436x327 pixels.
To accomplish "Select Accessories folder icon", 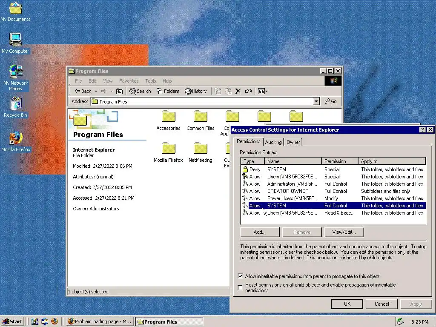I will click(x=168, y=120).
